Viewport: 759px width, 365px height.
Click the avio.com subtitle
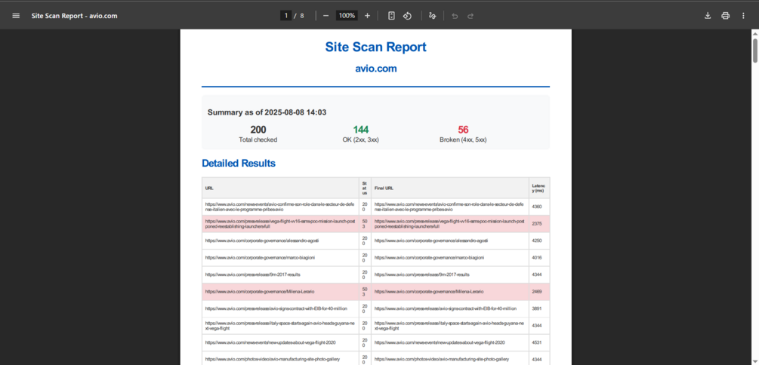[x=376, y=69]
